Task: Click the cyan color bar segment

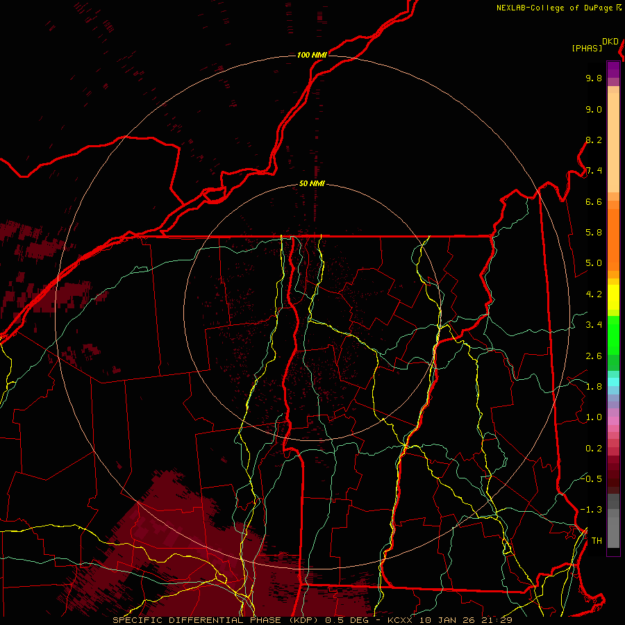Action: tap(613, 382)
